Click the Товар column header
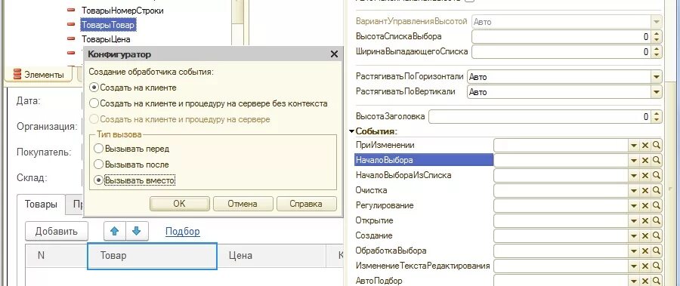The width and height of the screenshot is (680, 286). point(152,256)
